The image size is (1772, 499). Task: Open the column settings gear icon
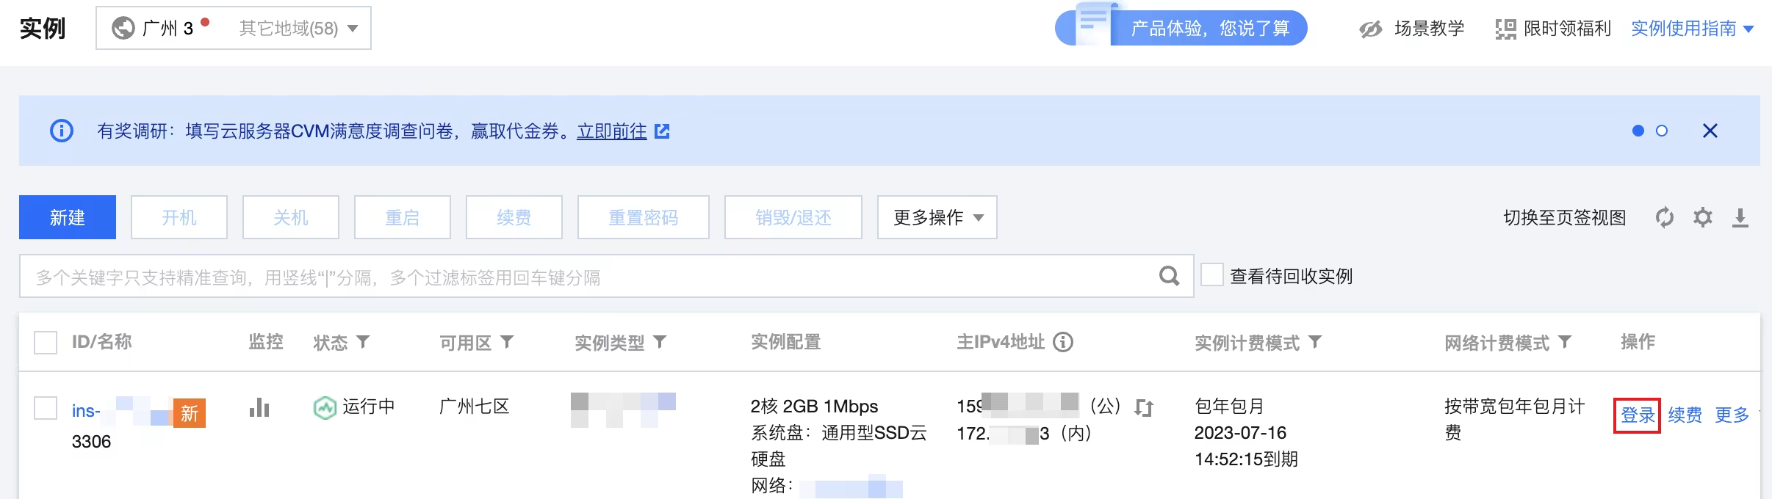pyautogui.click(x=1702, y=217)
